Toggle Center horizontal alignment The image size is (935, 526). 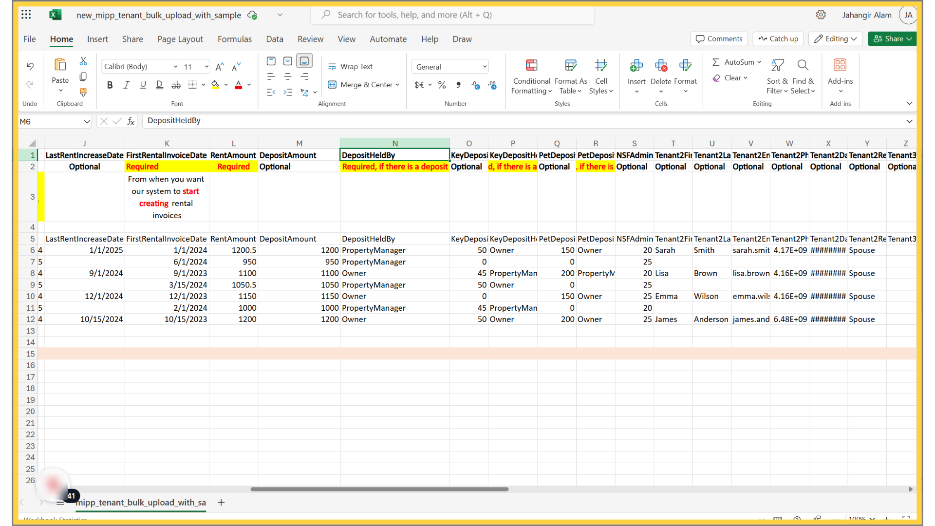(288, 76)
